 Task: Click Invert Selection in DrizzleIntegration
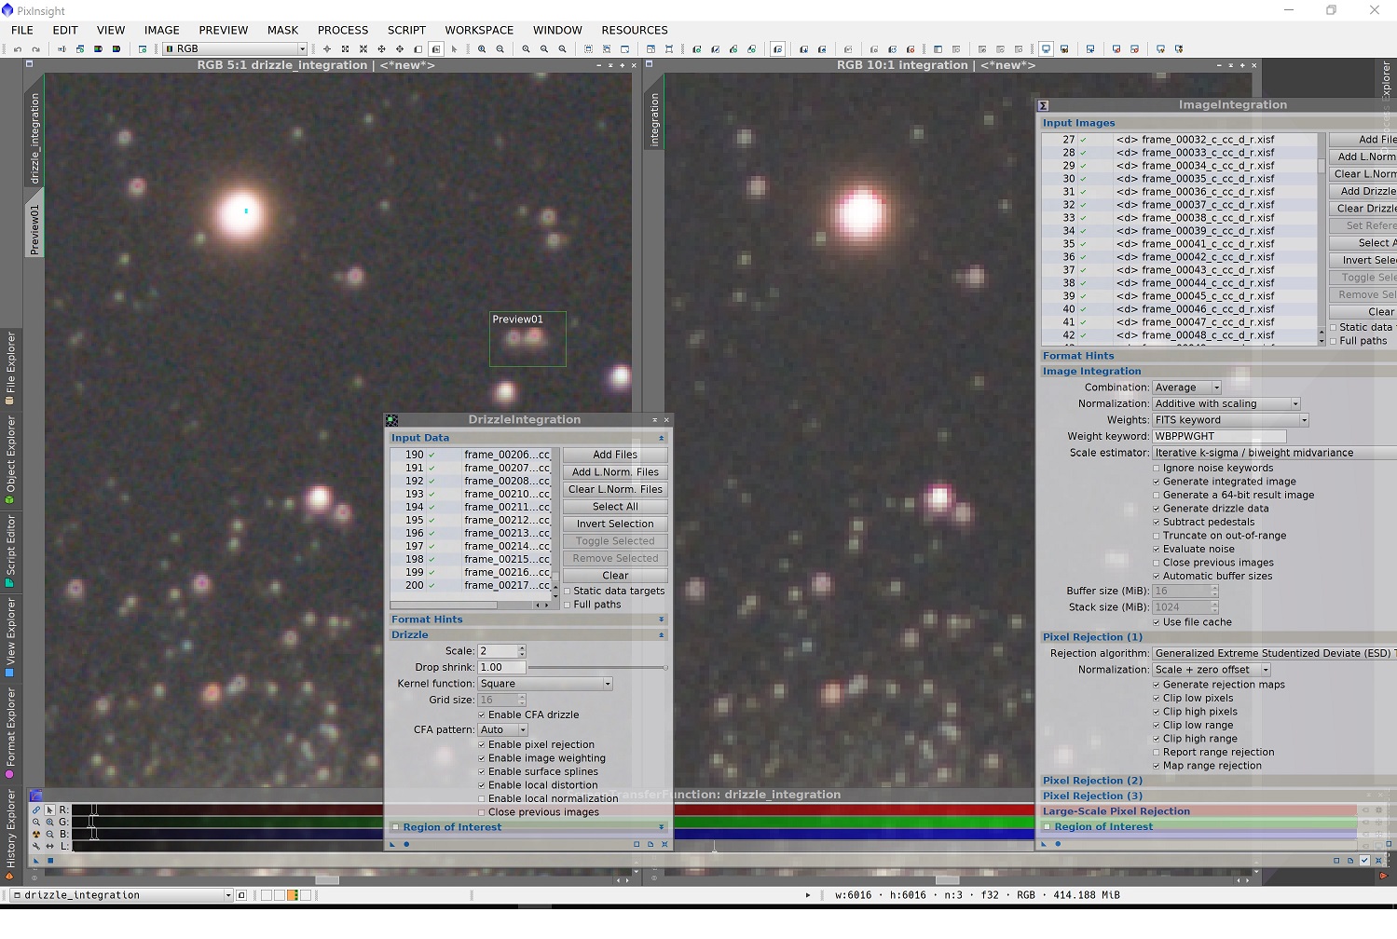pos(615,524)
